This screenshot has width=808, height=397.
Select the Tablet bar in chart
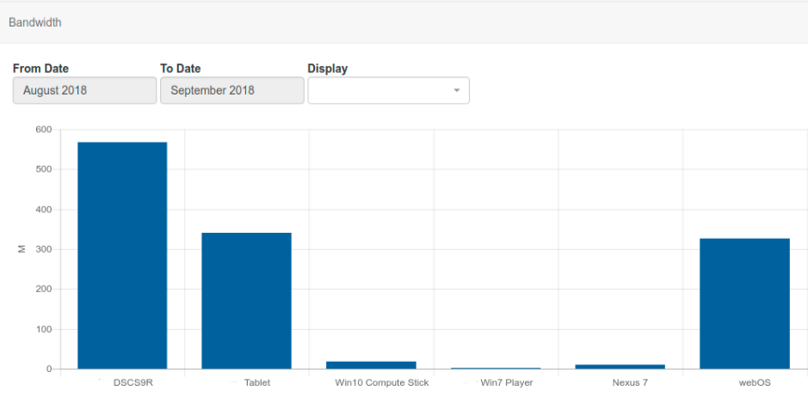click(246, 301)
